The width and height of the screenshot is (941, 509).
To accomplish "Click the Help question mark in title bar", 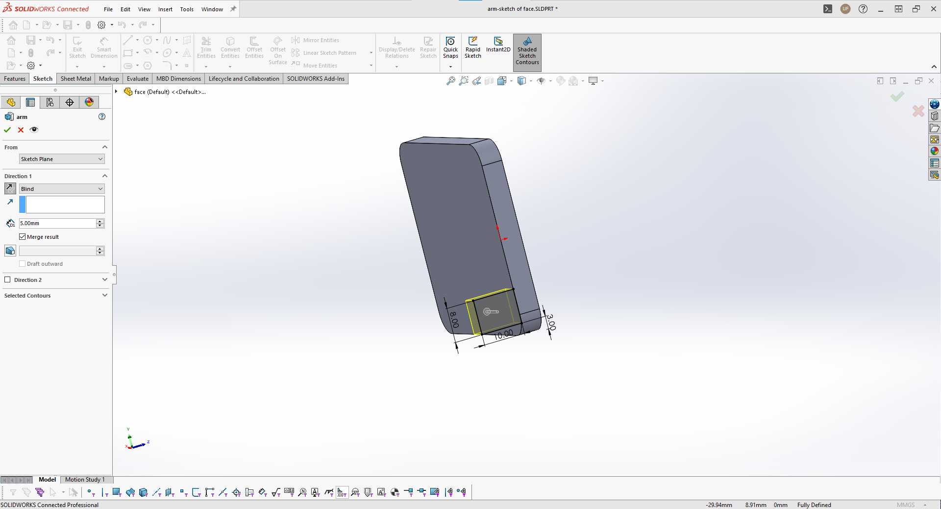I will point(863,9).
